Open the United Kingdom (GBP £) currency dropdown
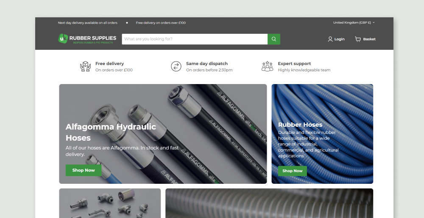 (x=354, y=23)
